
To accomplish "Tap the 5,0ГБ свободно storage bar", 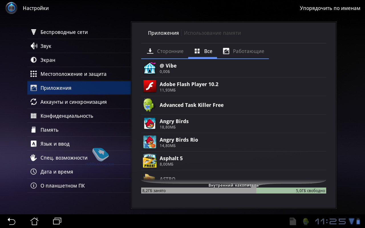I will click(x=291, y=191).
